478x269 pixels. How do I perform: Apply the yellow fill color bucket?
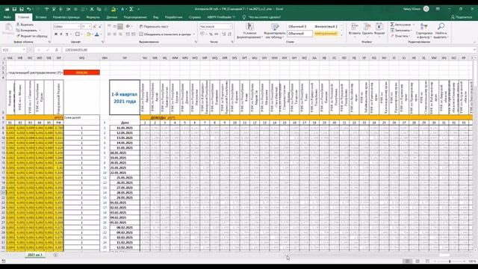point(88,34)
